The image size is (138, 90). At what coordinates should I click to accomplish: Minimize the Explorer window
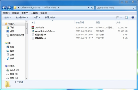point(122,2)
